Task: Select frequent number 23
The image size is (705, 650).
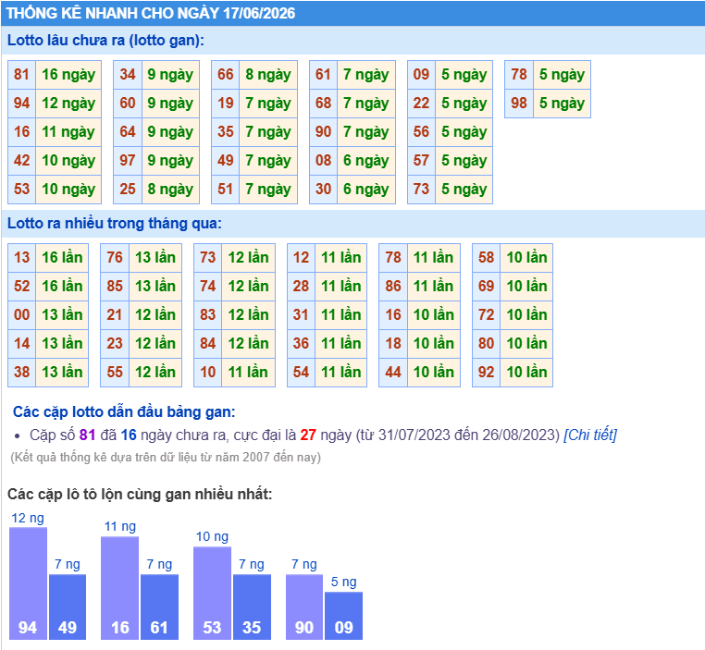Action: pos(115,344)
